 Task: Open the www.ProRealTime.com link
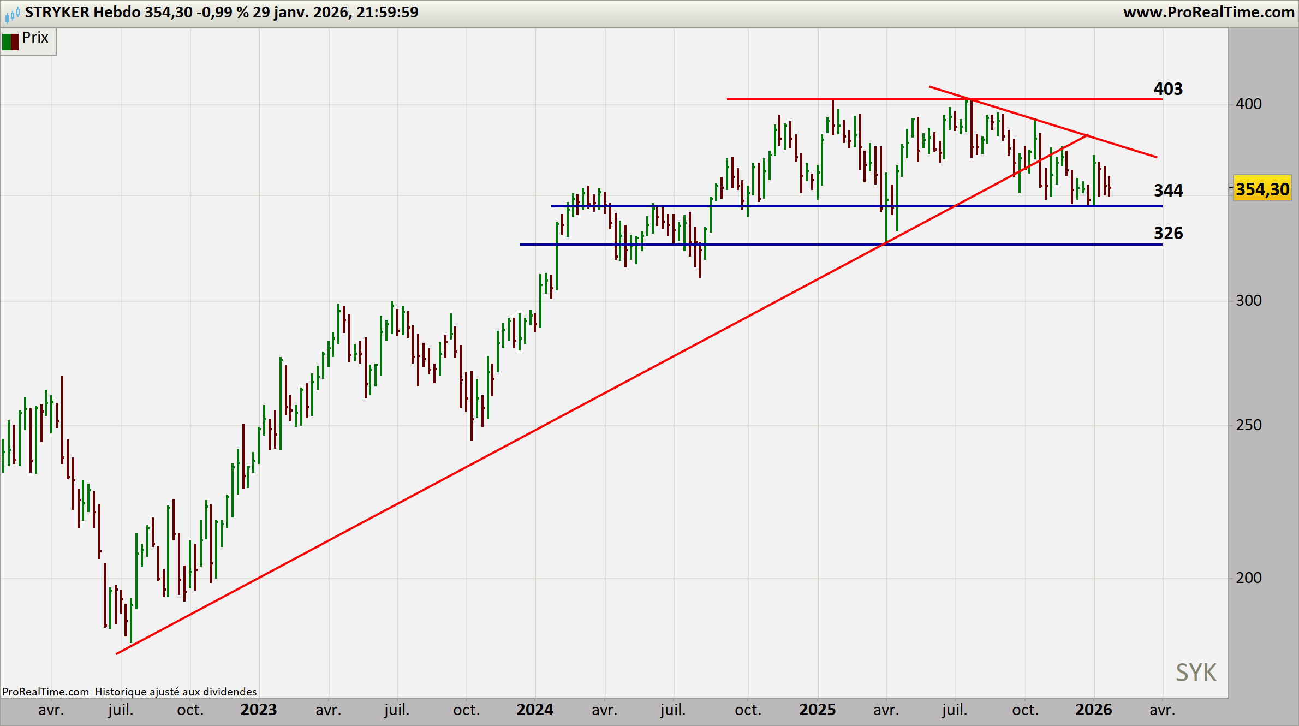tap(1208, 13)
